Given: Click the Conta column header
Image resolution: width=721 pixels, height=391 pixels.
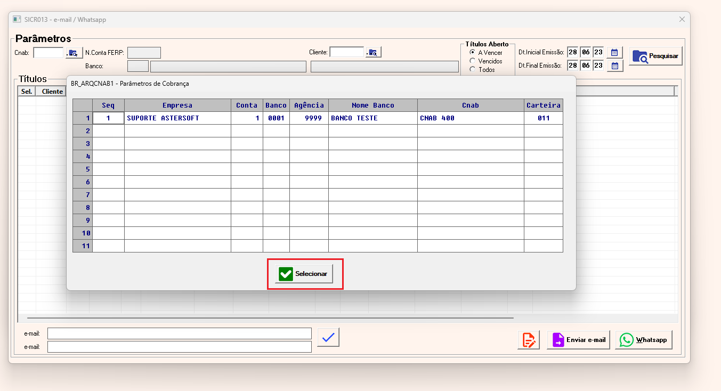Looking at the screenshot, I should pyautogui.click(x=247, y=105).
